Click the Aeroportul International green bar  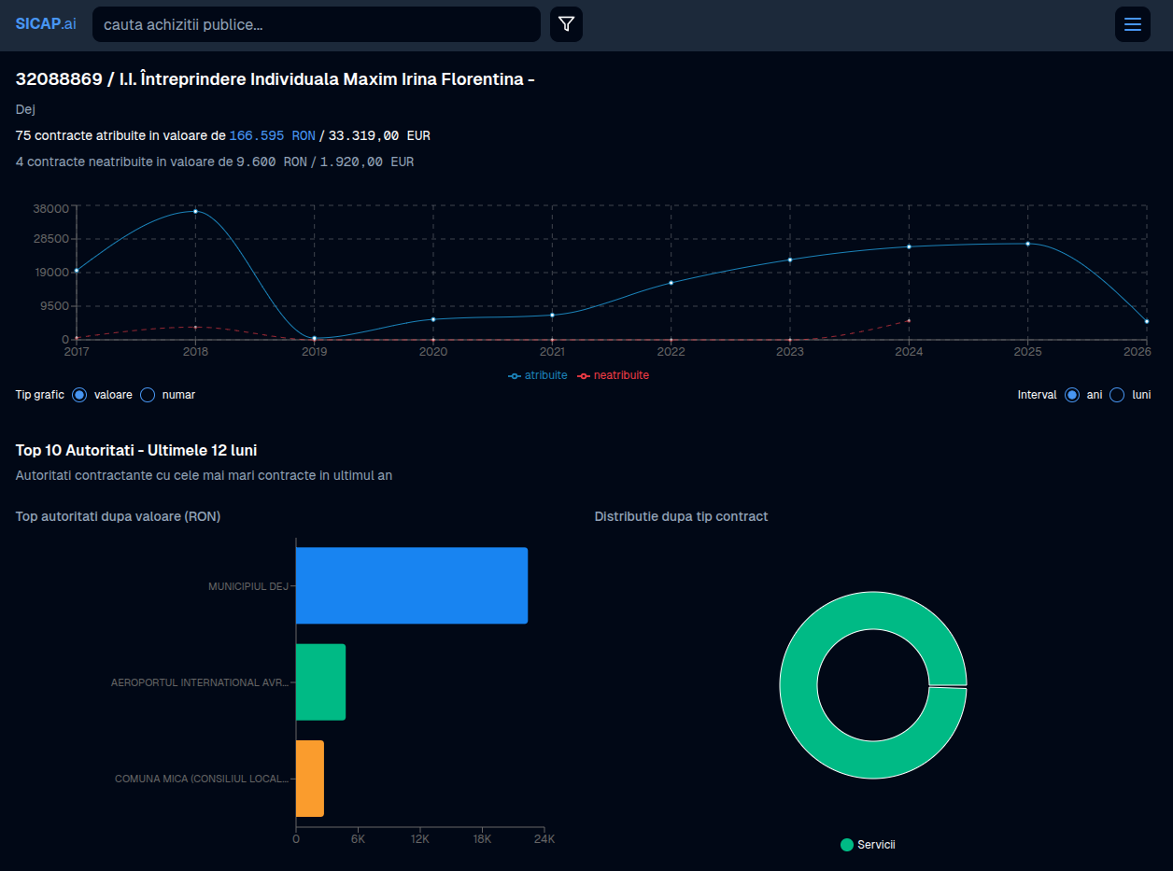point(320,682)
